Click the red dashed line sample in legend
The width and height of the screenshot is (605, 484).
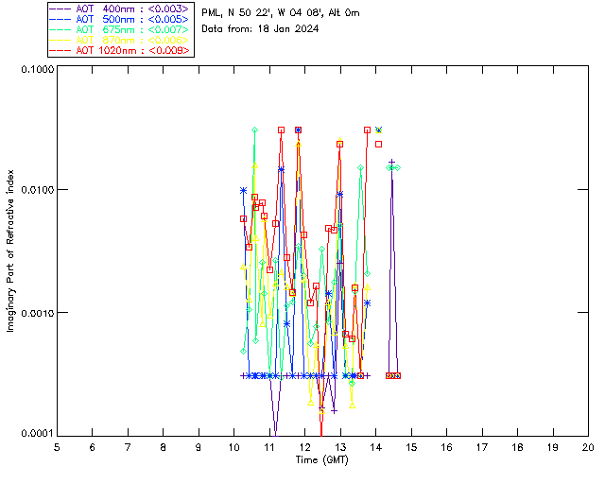click(60, 50)
